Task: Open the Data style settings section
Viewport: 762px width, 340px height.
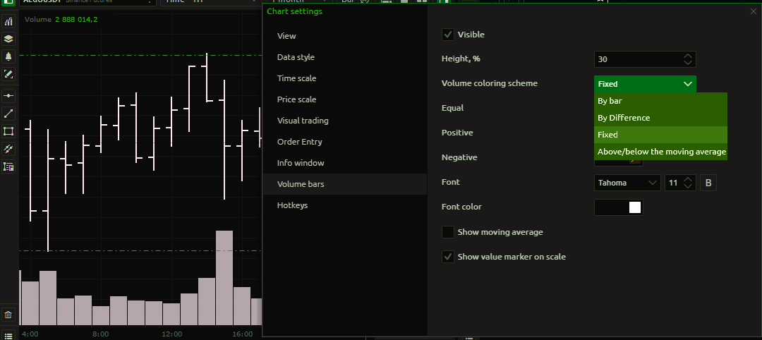Action: click(296, 57)
